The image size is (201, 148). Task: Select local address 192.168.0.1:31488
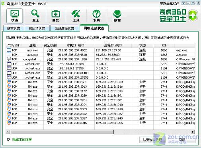pos(71,64)
